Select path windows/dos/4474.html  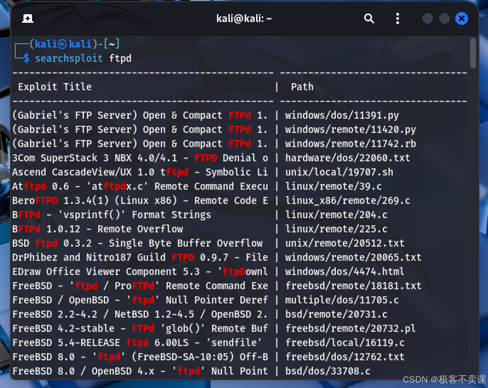[345, 271]
